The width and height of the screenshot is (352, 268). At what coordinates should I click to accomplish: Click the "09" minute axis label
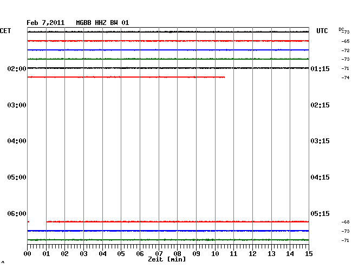click(x=196, y=254)
